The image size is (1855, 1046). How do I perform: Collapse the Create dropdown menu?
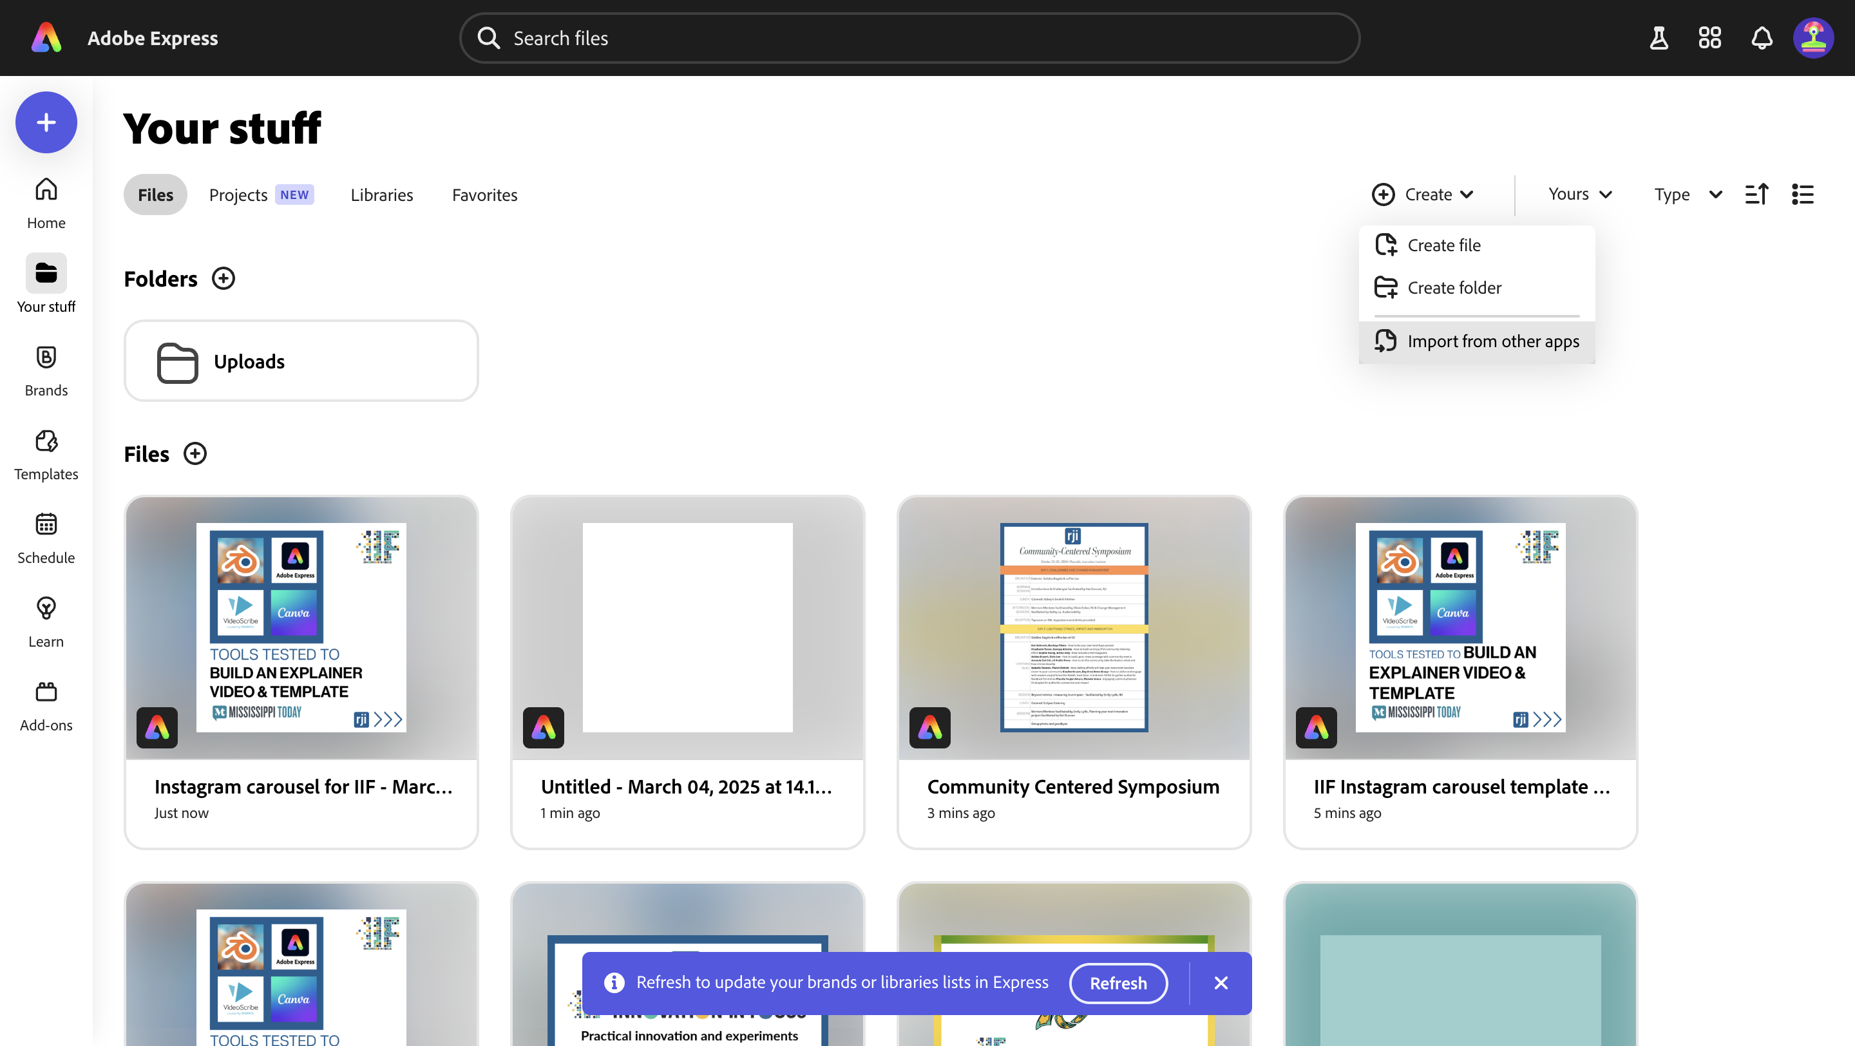1423,194
